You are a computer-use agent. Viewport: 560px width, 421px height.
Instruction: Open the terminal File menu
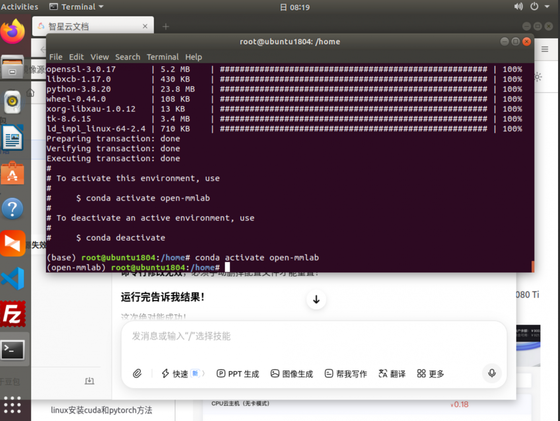(56, 57)
